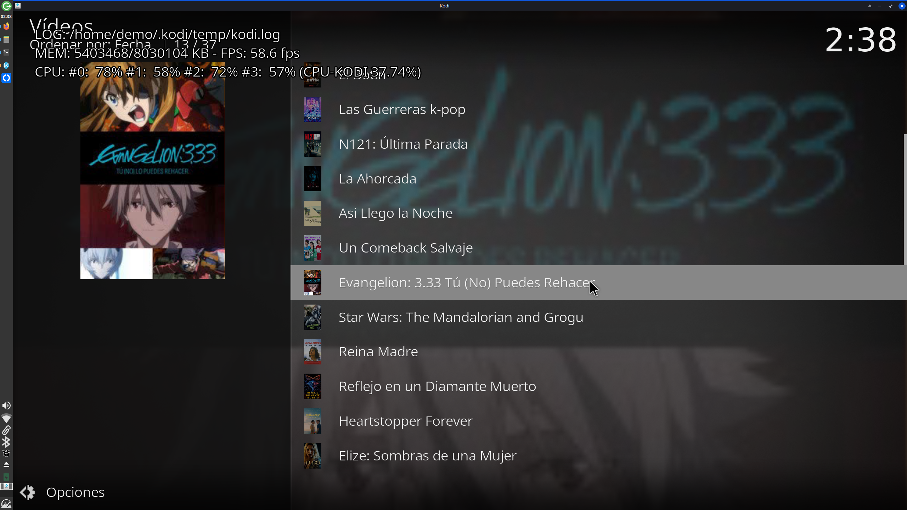Click the Kodi task entry in the side panel

6,486
